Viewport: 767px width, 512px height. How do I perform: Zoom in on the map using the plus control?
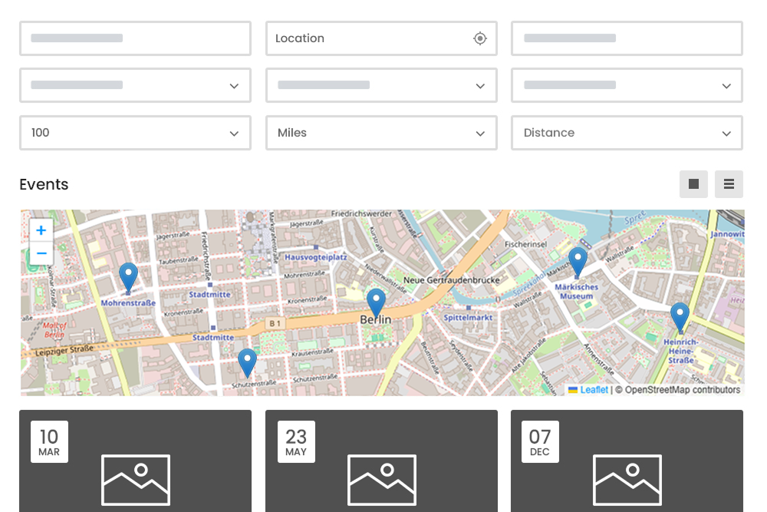[x=41, y=230]
